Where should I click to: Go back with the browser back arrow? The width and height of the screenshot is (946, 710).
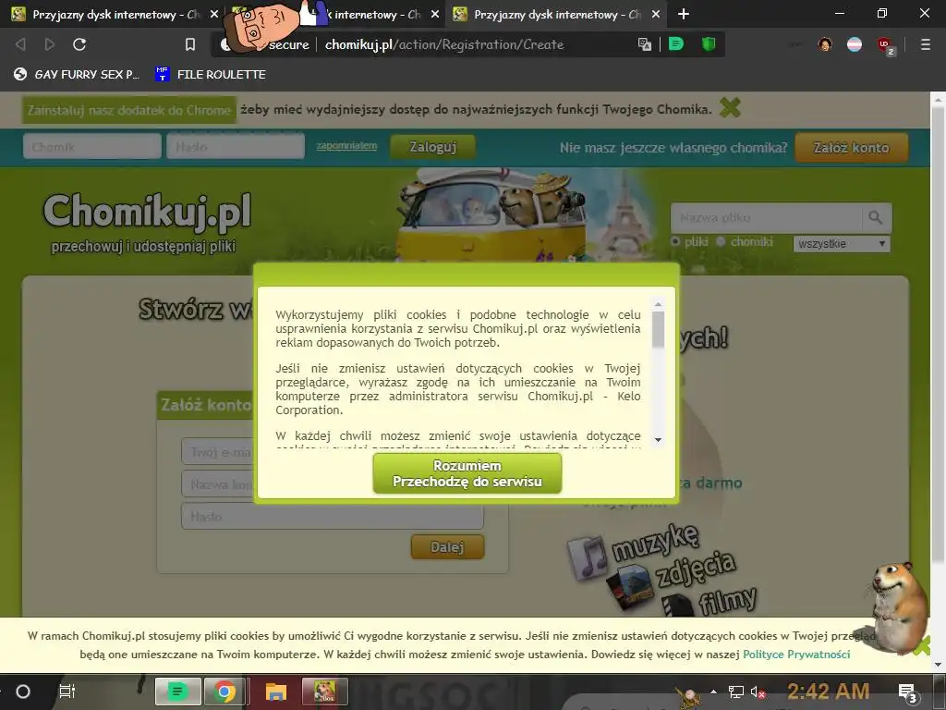click(x=20, y=44)
